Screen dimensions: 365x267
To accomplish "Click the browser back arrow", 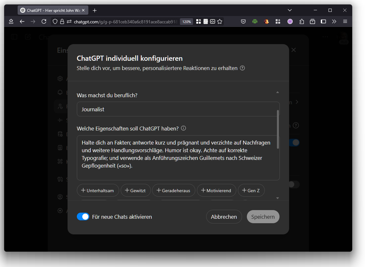I will coord(22,22).
